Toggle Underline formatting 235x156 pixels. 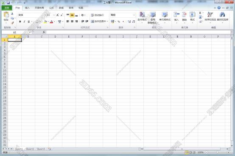[28, 22]
